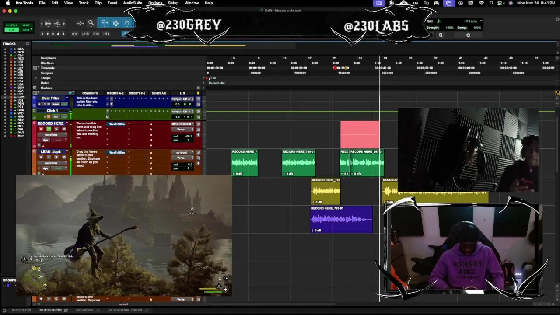Select the Zoomer magnifier tool
This screenshot has height=315, width=560.
(x=91, y=23)
